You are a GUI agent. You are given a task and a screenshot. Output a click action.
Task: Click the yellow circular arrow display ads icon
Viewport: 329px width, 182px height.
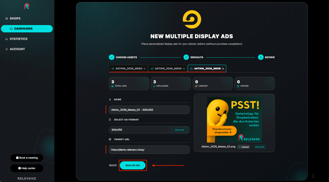click(x=192, y=19)
